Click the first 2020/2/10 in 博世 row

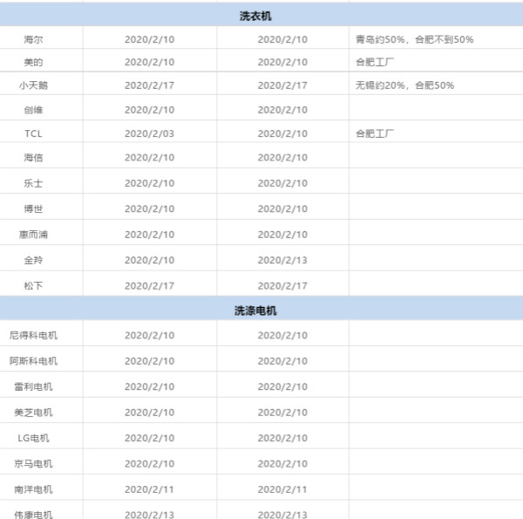point(149,209)
